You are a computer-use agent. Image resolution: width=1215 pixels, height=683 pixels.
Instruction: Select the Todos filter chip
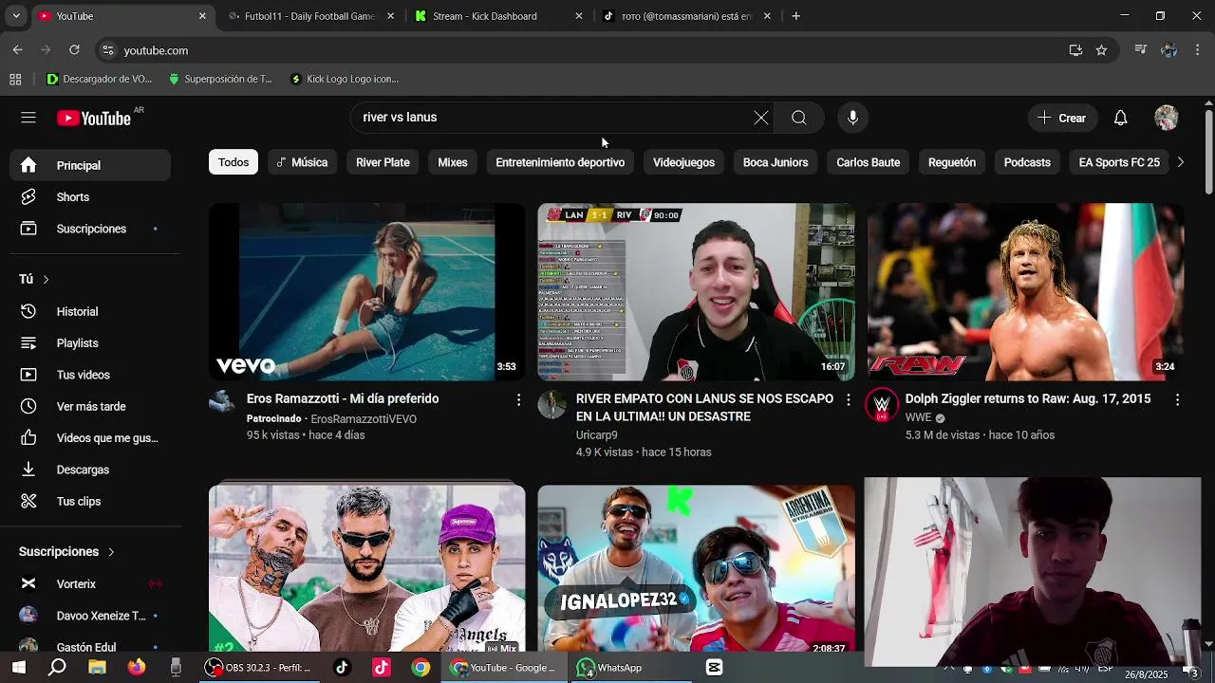(x=234, y=162)
